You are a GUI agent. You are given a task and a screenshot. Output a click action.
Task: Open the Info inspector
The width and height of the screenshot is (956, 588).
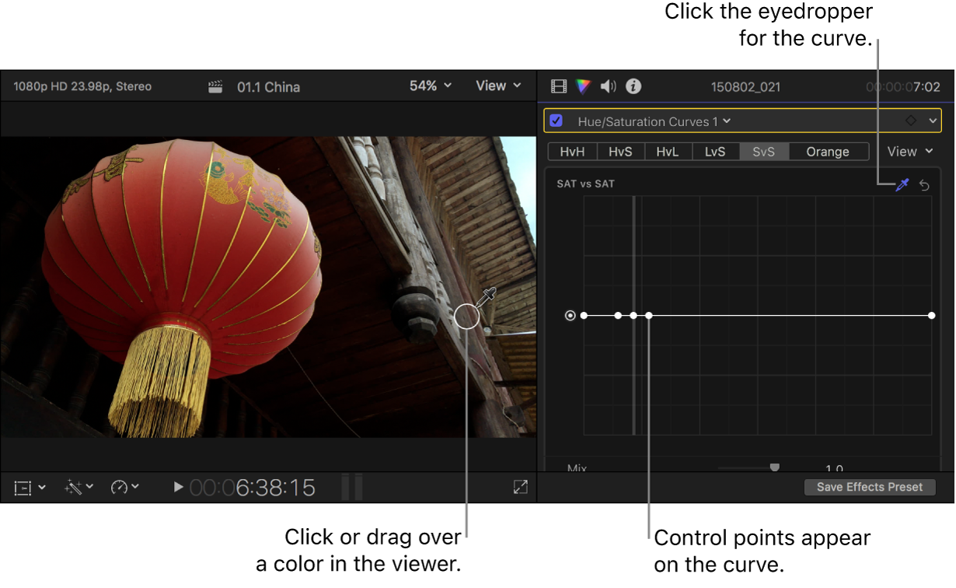[x=633, y=86]
